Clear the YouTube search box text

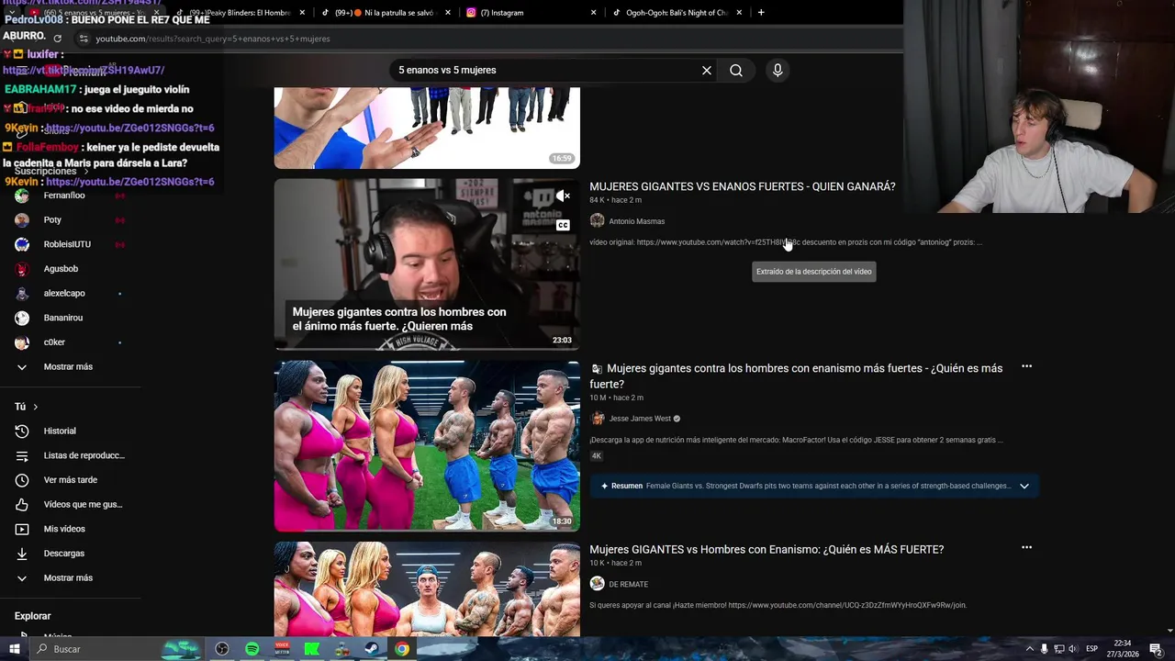click(x=707, y=70)
